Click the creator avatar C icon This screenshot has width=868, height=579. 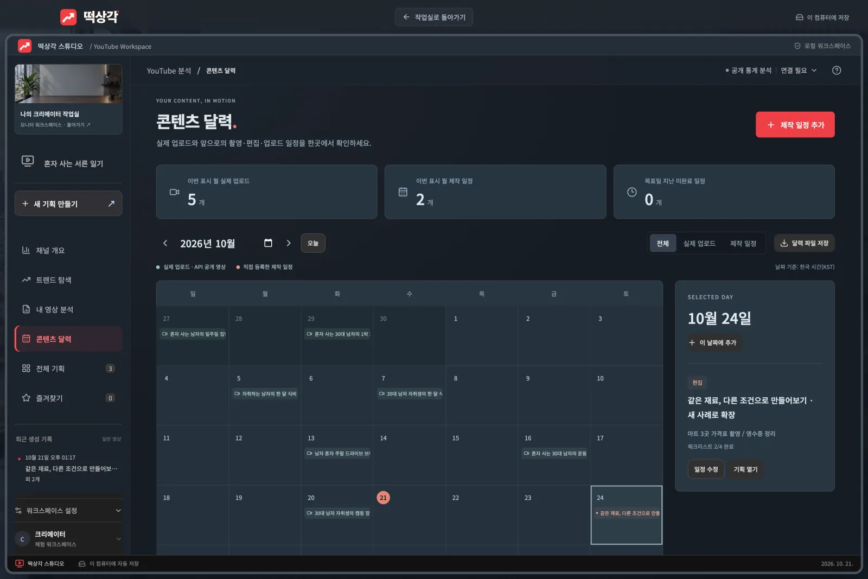(x=22, y=539)
